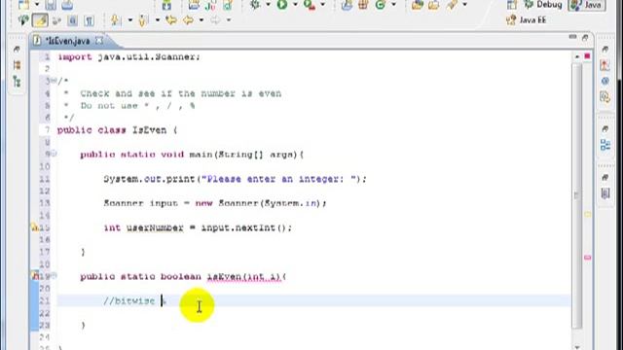Viewport: 623px width, 350px height.
Task: Click 'new Scanner(System.in)' on line 13
Action: 258,203
